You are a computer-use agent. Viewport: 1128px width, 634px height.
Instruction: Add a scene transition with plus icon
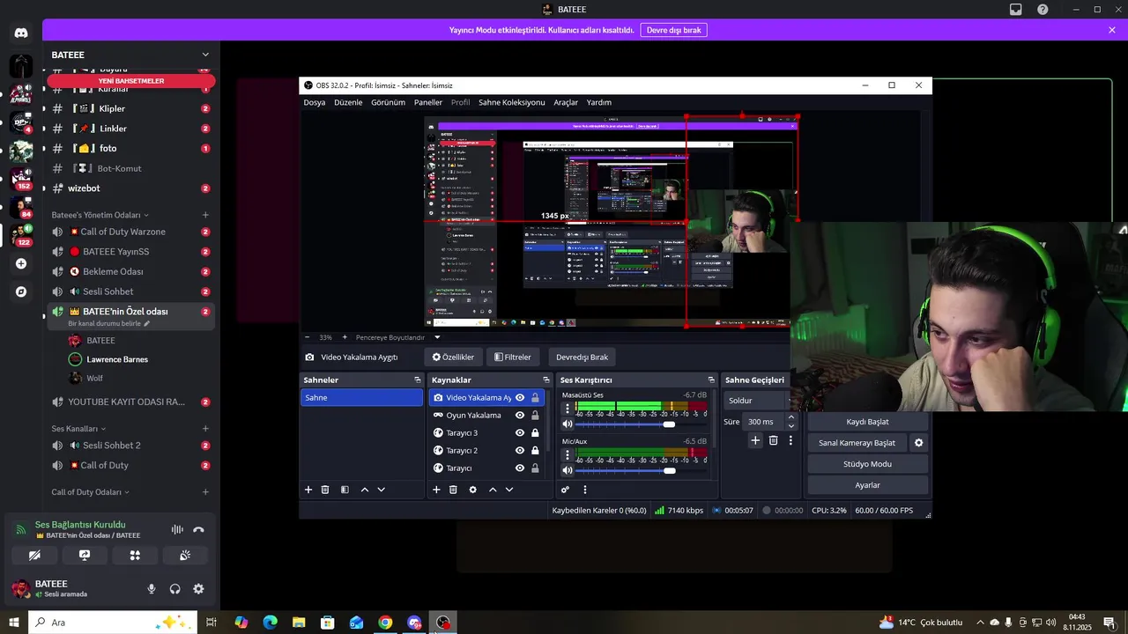pos(755,440)
